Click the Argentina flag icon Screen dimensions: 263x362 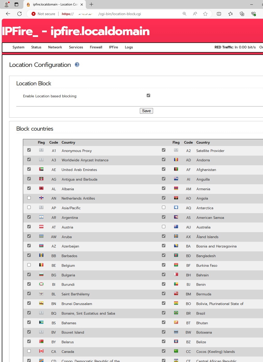[41, 217]
